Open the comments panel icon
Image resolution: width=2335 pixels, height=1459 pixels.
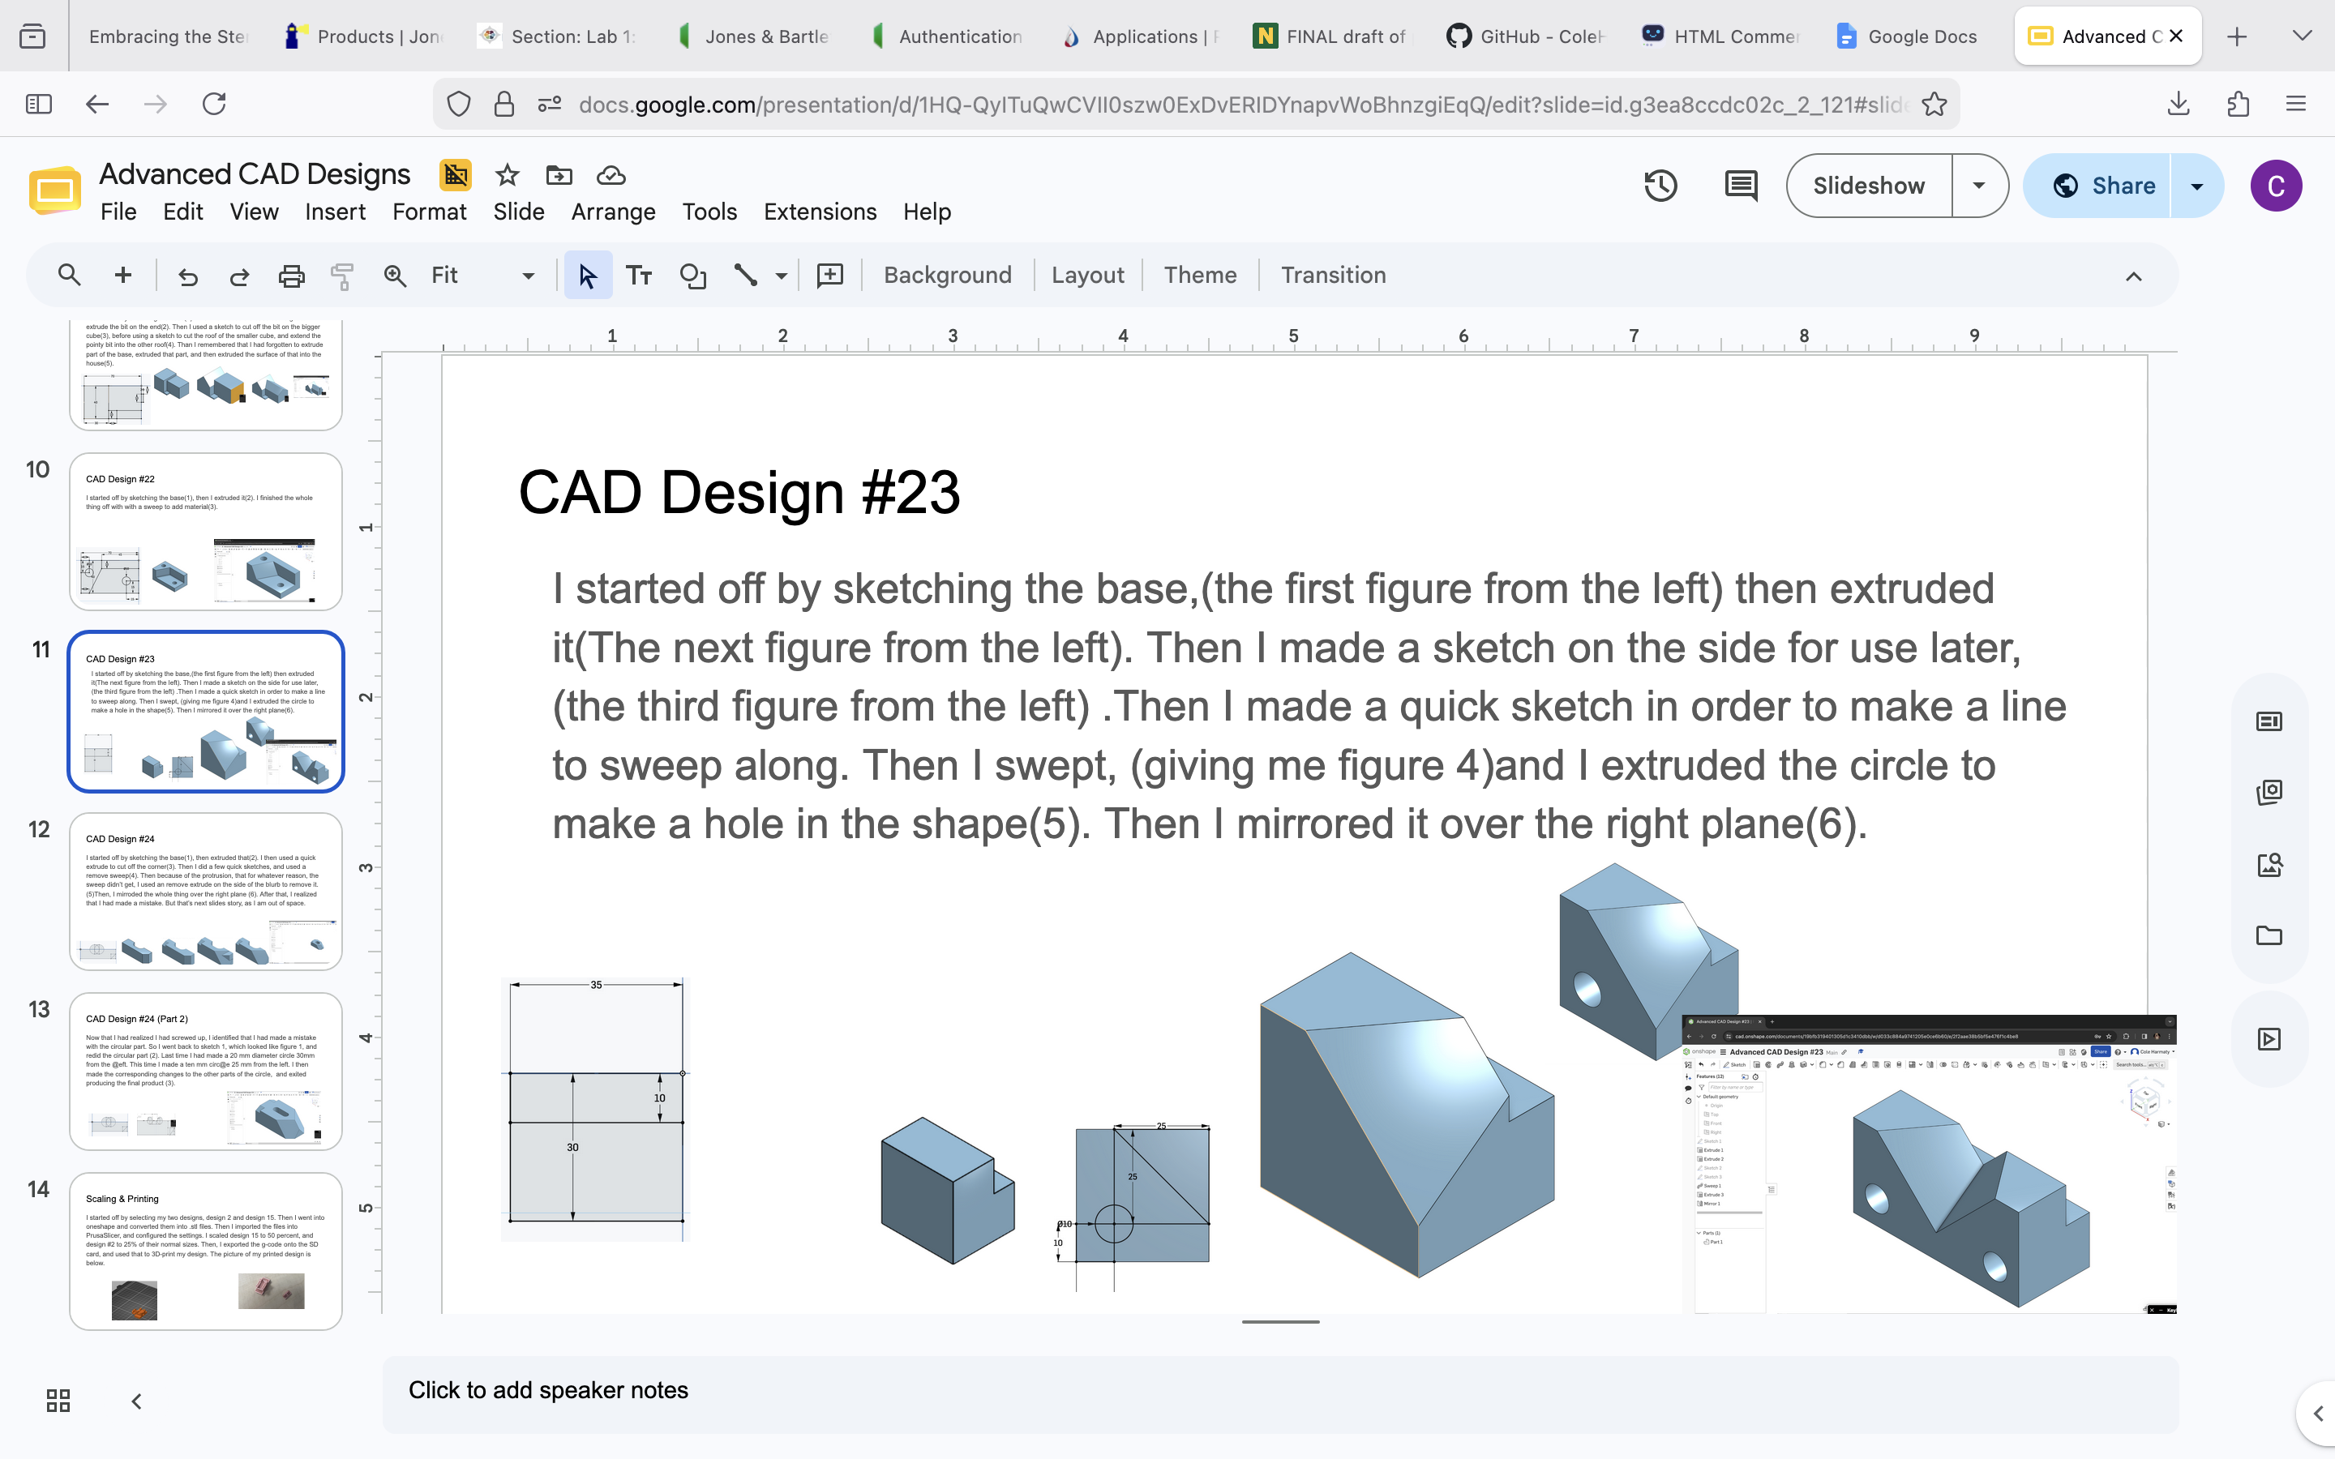[1741, 186]
